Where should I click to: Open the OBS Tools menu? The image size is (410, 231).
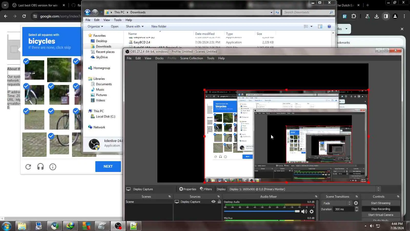211,58
